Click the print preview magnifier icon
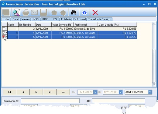The width and height of the screenshot is (158, 114). pyautogui.click(x=17, y=12)
